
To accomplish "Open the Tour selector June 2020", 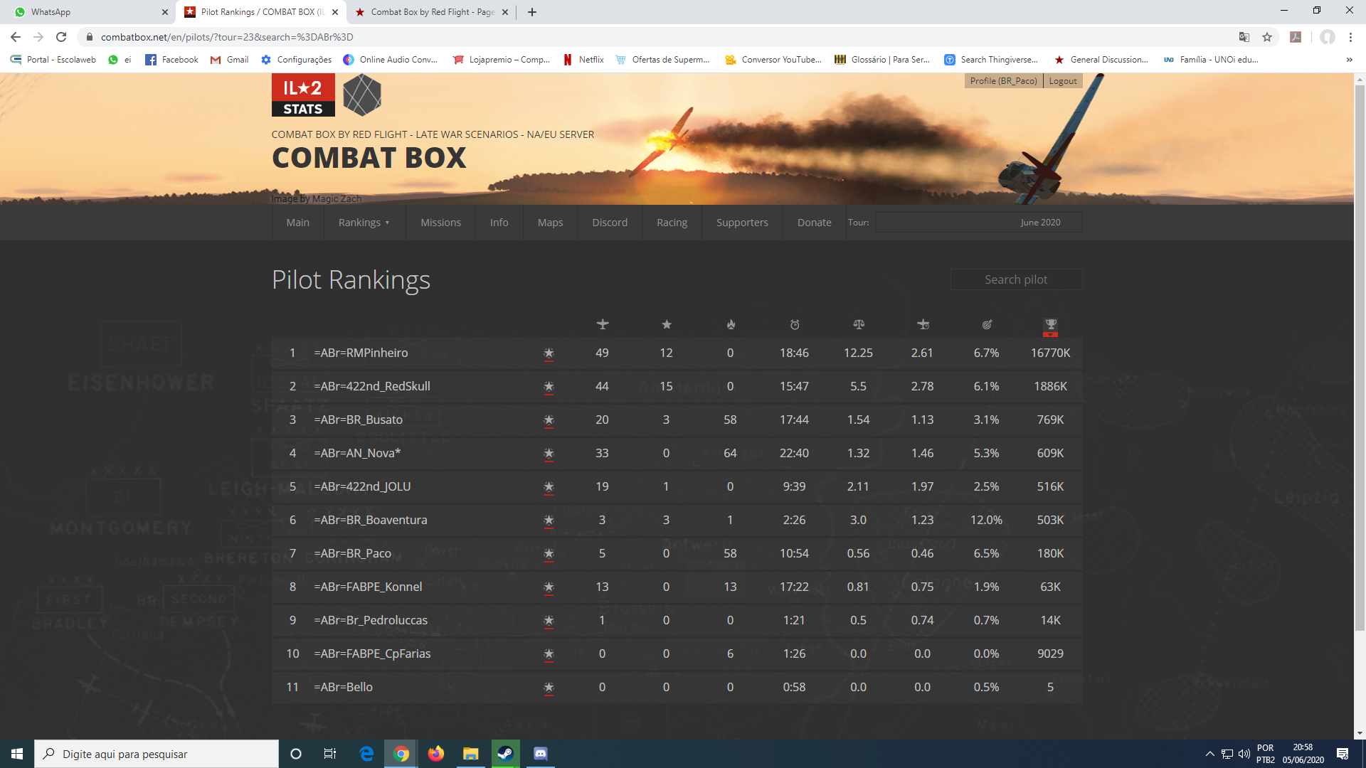I will point(978,223).
